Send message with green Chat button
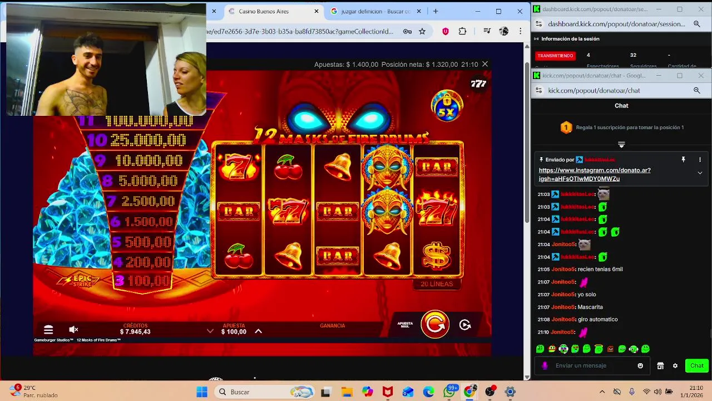 click(x=697, y=366)
